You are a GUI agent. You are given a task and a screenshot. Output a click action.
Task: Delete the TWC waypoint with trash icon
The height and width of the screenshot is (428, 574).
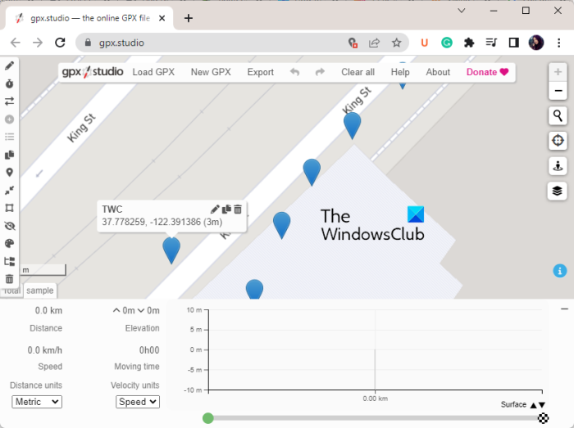238,209
